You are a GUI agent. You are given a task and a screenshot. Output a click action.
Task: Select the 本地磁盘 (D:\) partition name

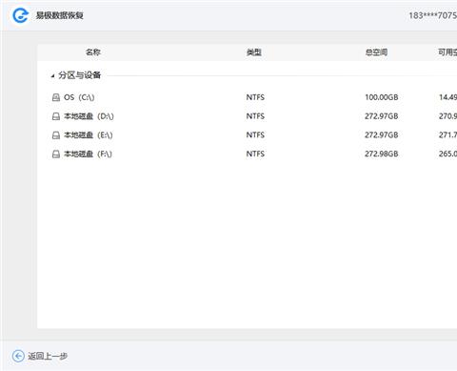pyautogui.click(x=89, y=116)
